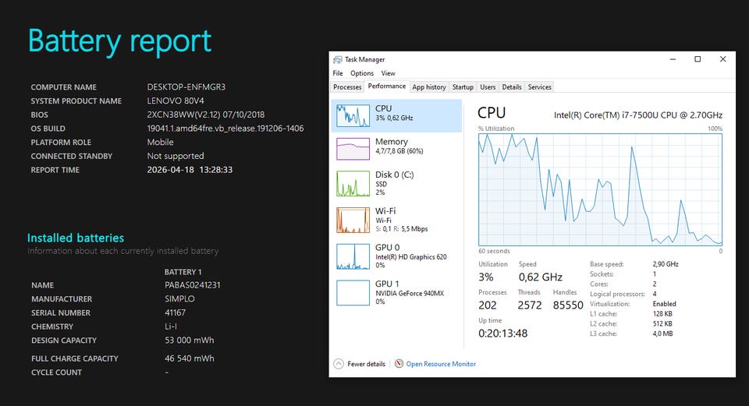Go to the Startup tab

pyautogui.click(x=463, y=87)
